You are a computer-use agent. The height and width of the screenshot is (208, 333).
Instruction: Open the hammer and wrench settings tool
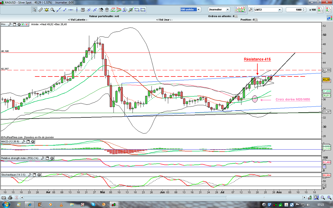pyautogui.click(x=101, y=10)
